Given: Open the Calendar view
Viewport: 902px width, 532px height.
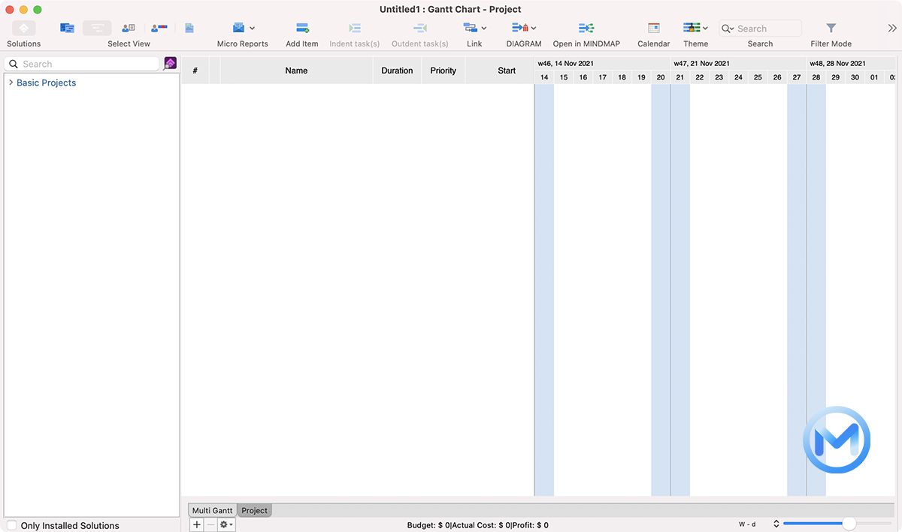Looking at the screenshot, I should coord(652,27).
